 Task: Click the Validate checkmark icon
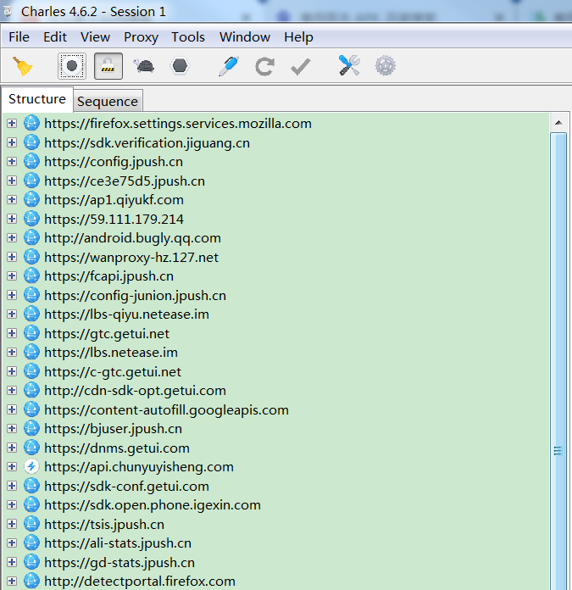301,67
